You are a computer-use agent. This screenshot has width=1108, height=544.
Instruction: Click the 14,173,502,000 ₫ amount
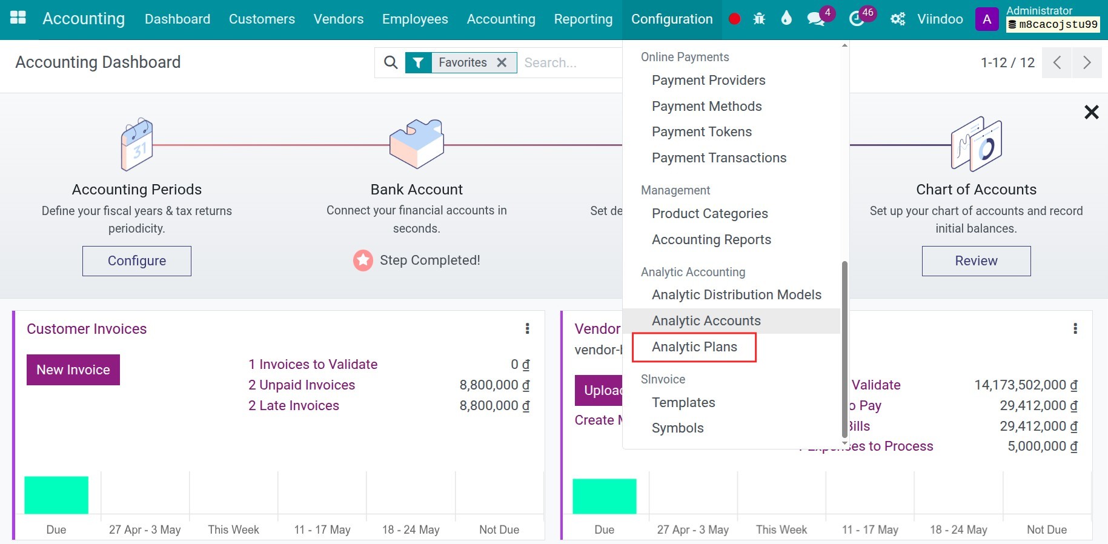[1026, 385]
